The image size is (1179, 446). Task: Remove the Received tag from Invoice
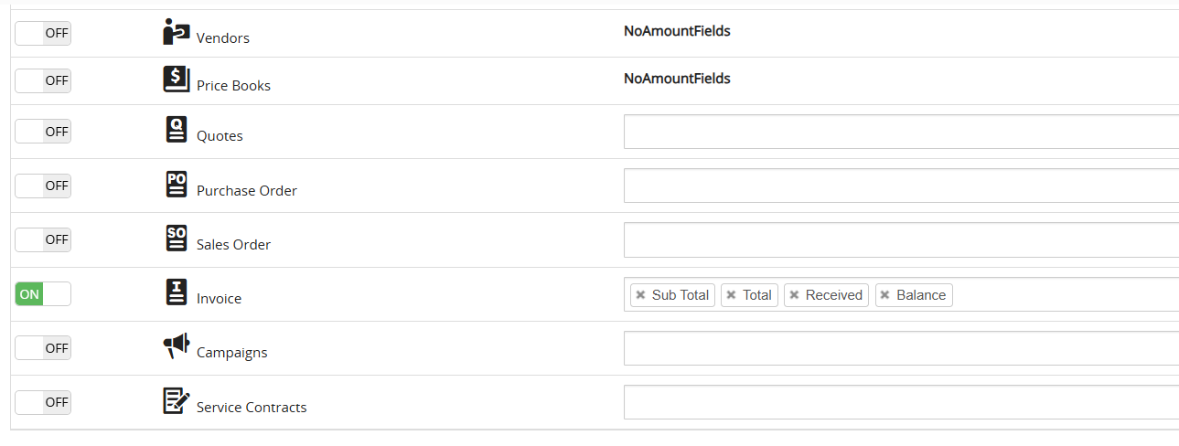click(x=794, y=295)
